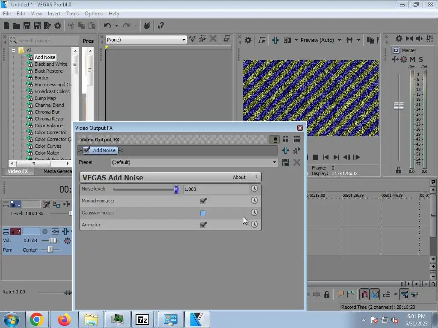The width and height of the screenshot is (438, 328).
Task: Click the Noise level slider handle
Action: (177, 189)
